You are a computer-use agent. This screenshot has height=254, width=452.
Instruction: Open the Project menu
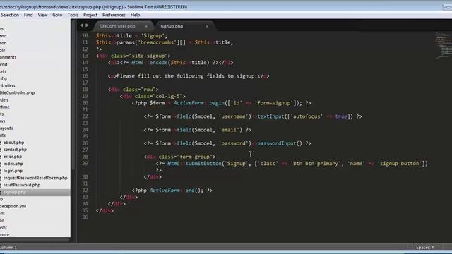[90, 15]
